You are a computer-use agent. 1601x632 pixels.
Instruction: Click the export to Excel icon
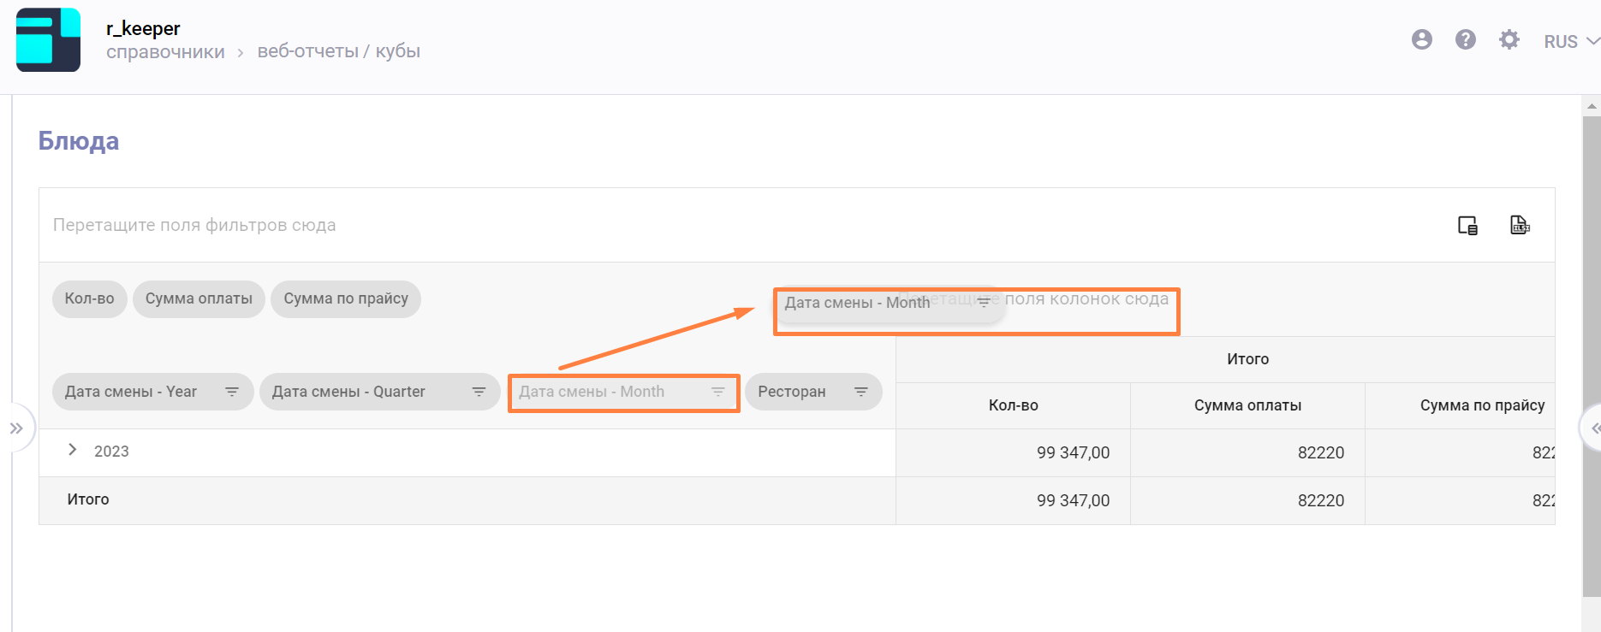click(x=1520, y=226)
